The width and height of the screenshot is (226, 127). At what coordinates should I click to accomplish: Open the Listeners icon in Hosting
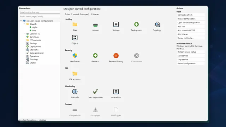[95, 25]
